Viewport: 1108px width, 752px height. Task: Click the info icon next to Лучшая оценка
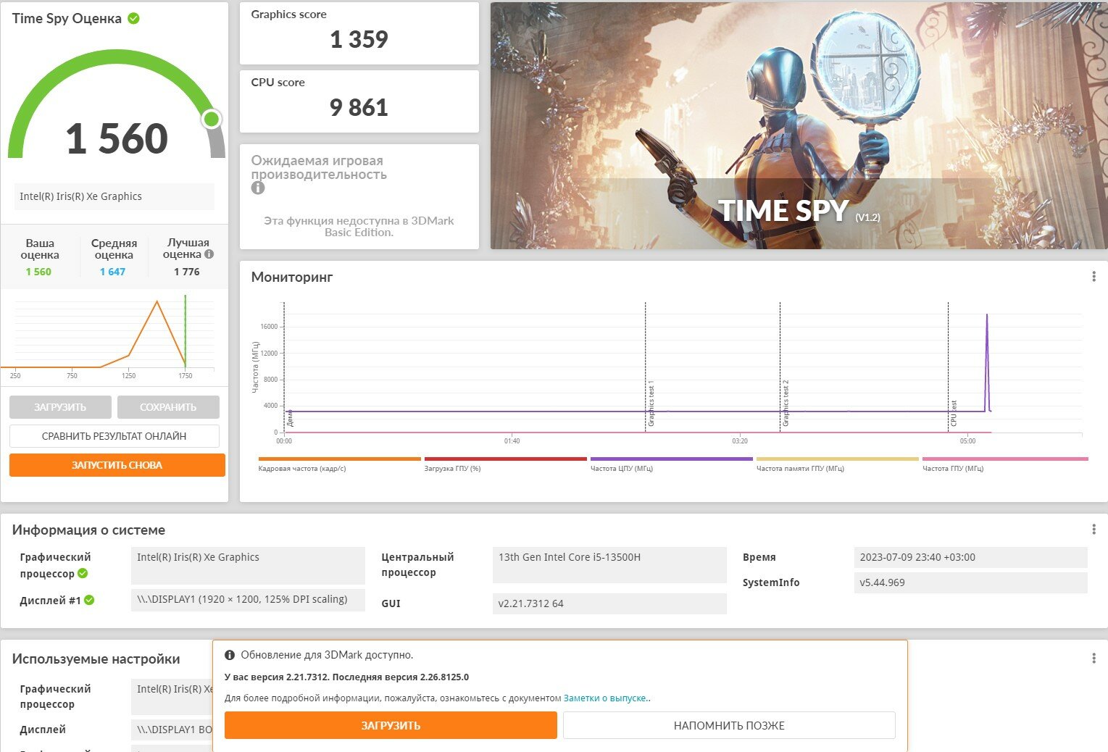coord(209,254)
